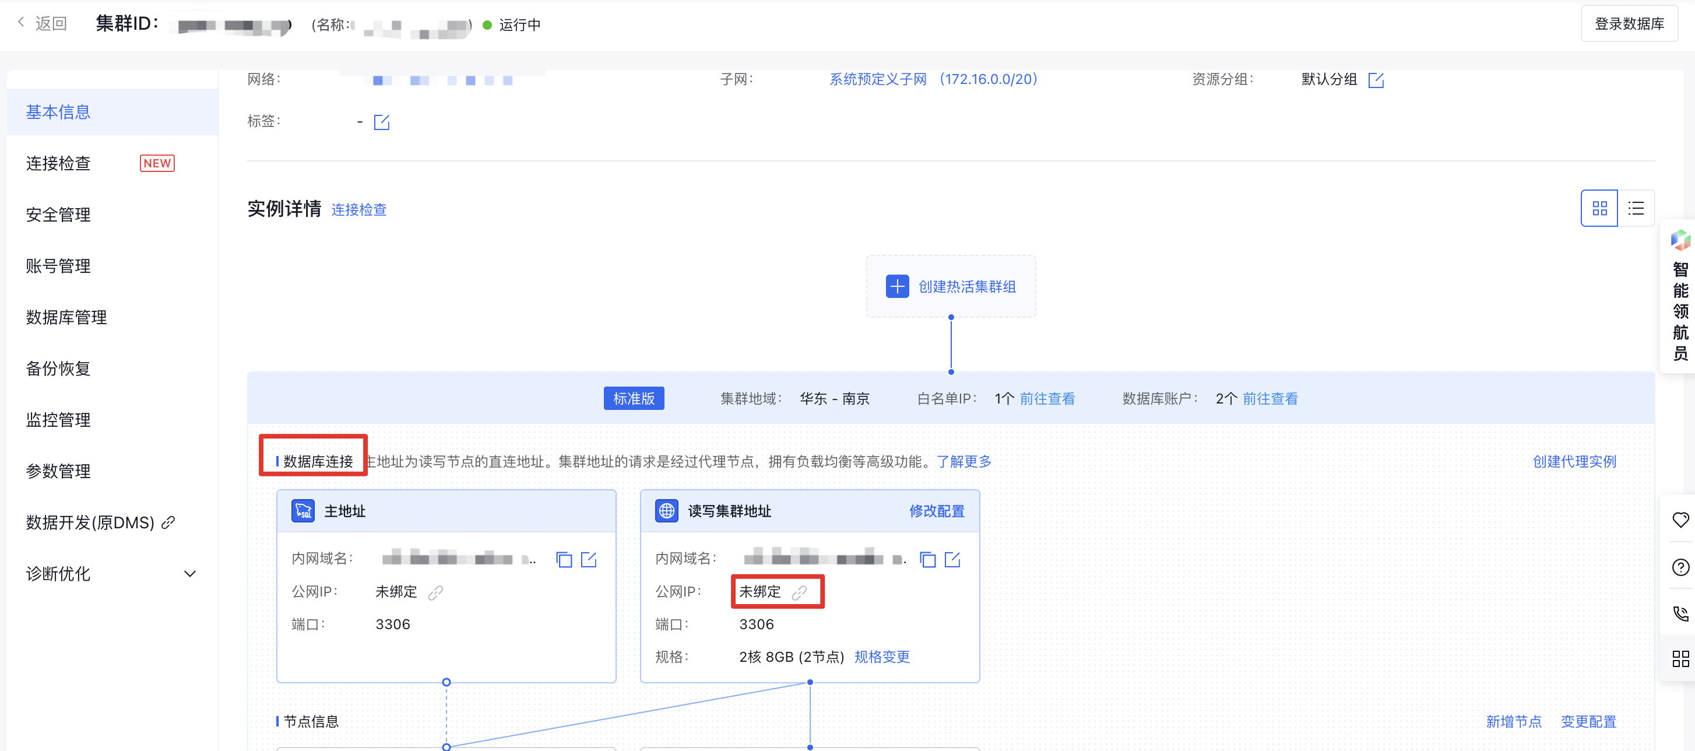Click 返回 text
This screenshot has height=751, width=1695.
51,24
